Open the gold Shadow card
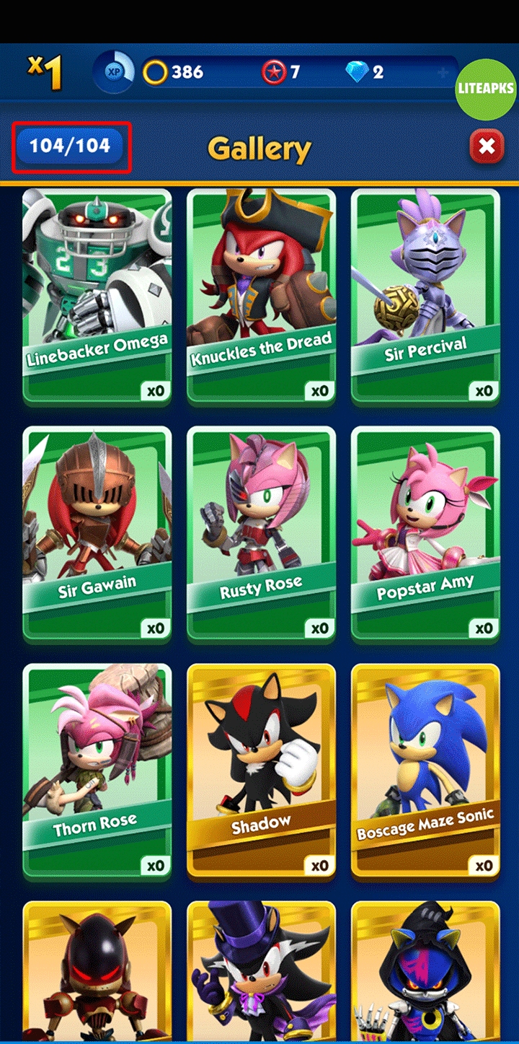Image resolution: width=519 pixels, height=1044 pixels. (261, 771)
